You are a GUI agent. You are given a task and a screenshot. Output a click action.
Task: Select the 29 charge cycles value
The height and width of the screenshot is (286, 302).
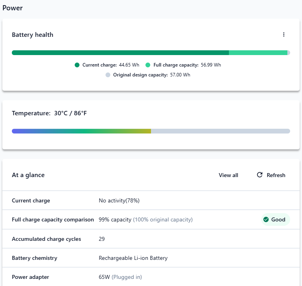[102, 239]
